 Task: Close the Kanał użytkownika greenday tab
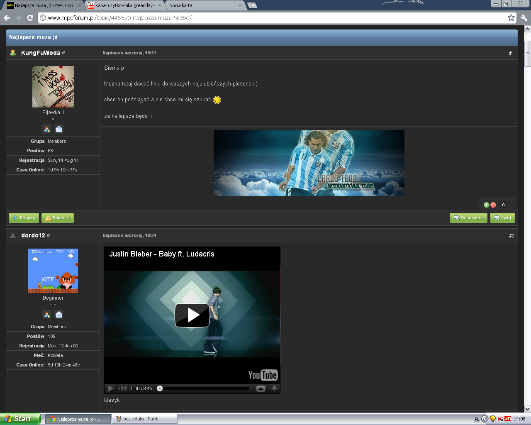pyautogui.click(x=160, y=5)
